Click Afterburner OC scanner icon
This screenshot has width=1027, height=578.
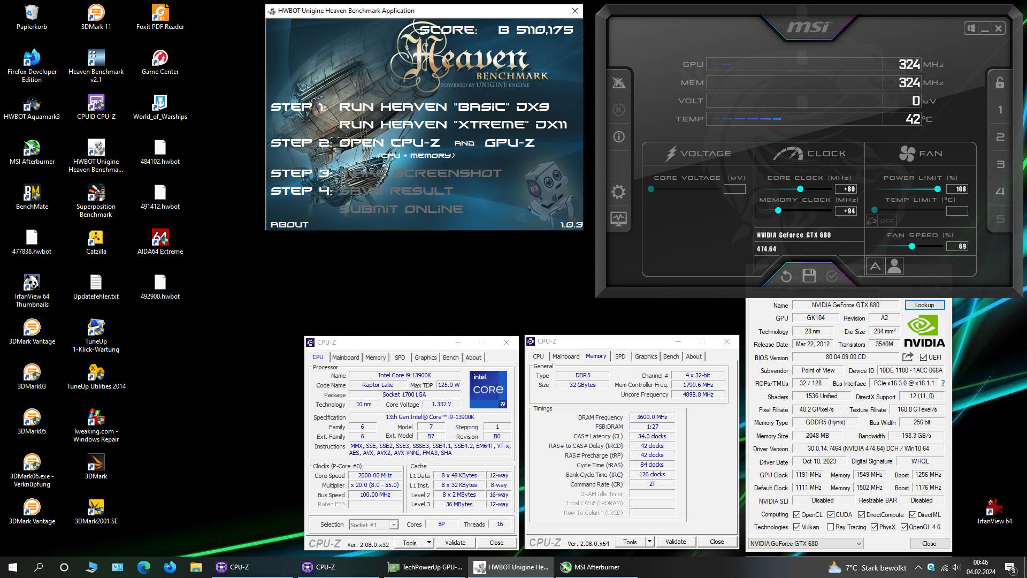[x=618, y=82]
